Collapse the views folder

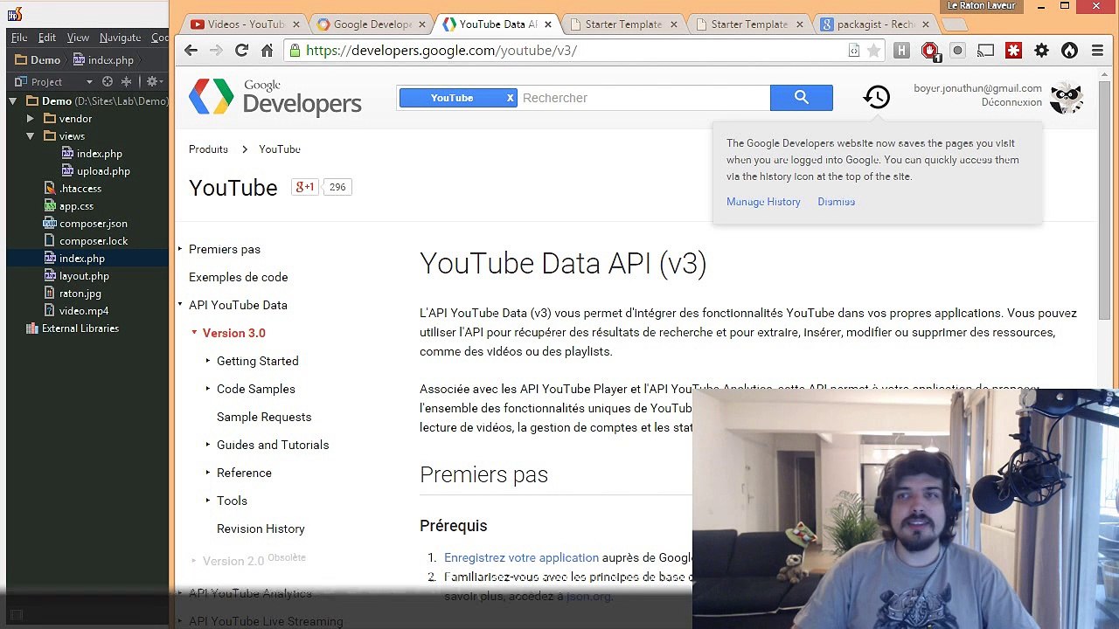tap(31, 136)
